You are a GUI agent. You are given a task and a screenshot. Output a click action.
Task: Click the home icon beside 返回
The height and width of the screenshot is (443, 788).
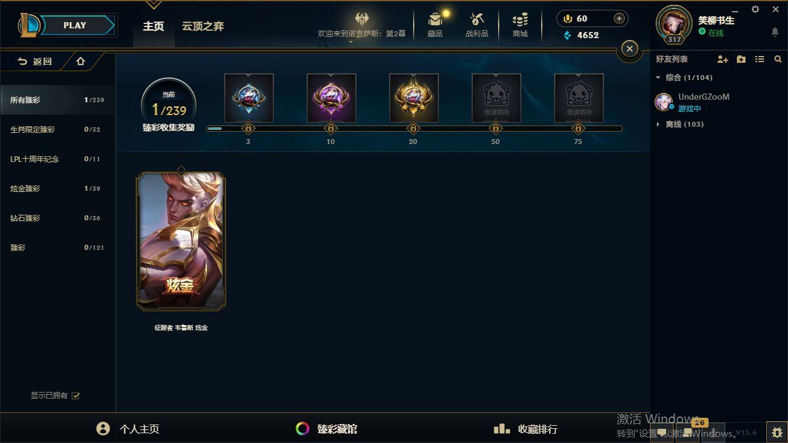(81, 62)
